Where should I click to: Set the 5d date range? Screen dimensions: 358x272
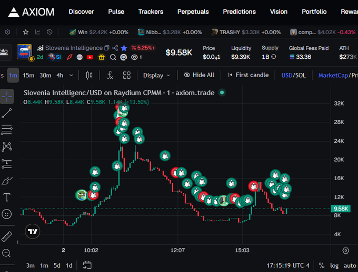57,265
